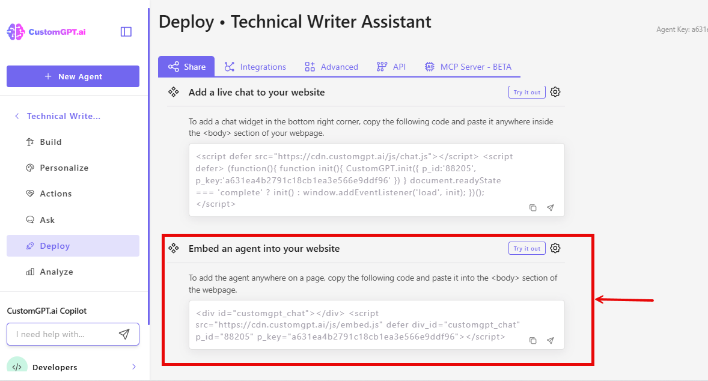The height and width of the screenshot is (381, 708).
Task: Switch to the Advanced tab
Action: [x=331, y=67]
